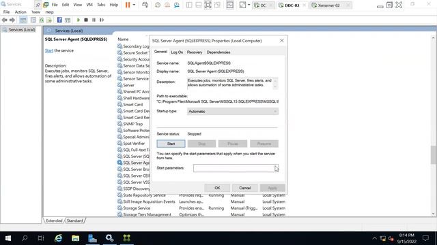Click VMware unity mode icon
Screen dimensions: 437x245
[217, 5]
